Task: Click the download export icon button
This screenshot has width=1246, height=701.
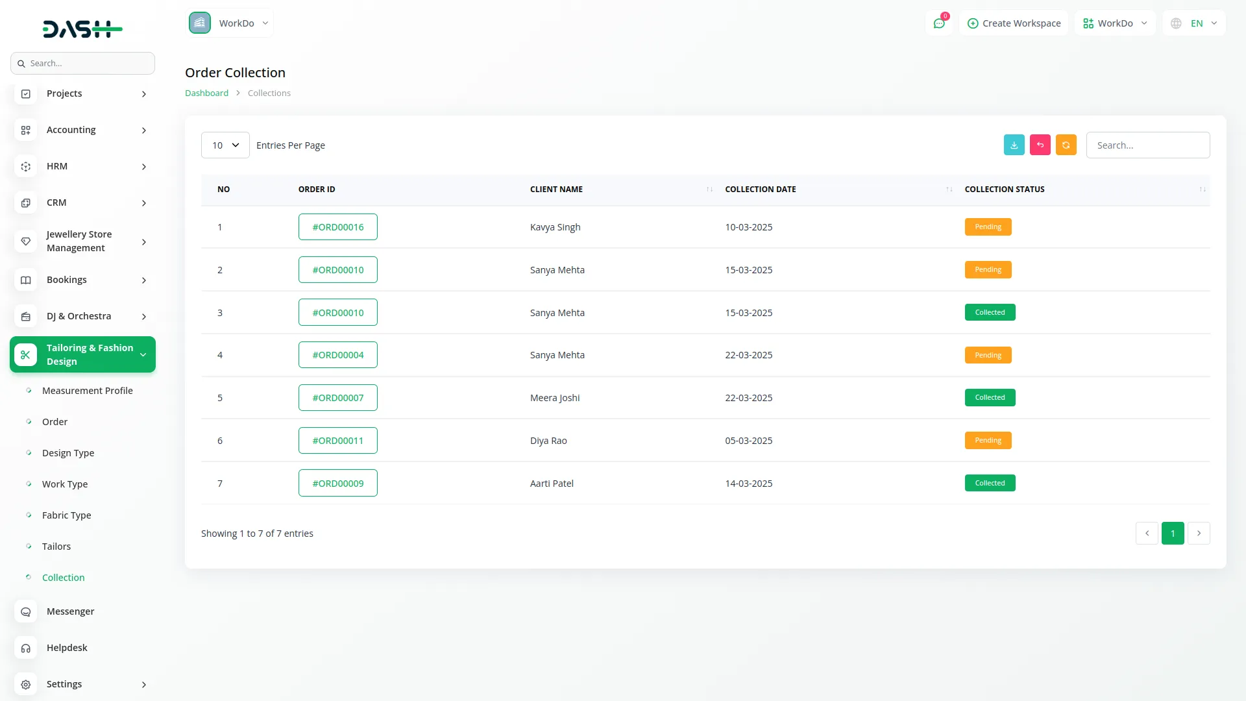Action: pos(1014,145)
